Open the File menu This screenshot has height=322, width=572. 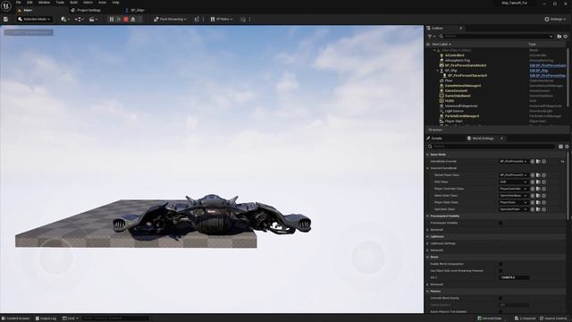(18, 3)
